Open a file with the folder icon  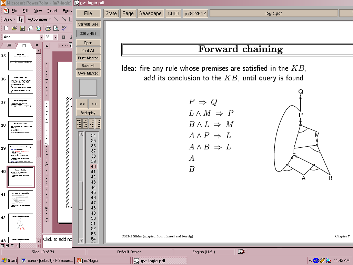pyautogui.click(x=14, y=28)
